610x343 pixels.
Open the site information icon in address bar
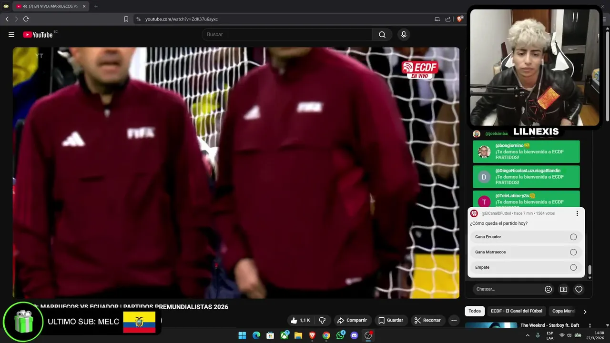138,19
